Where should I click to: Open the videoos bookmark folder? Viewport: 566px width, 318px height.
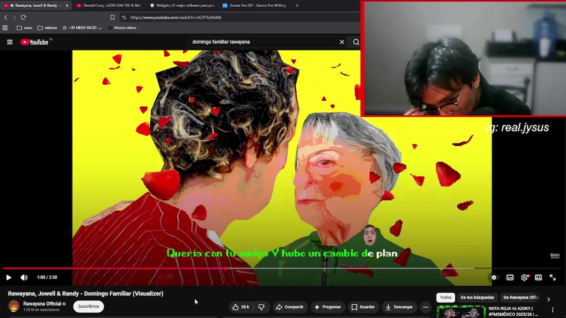(x=47, y=27)
